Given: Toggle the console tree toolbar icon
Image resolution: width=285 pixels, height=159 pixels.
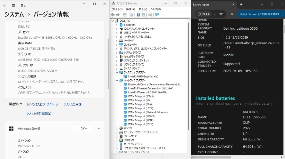Looking at the screenshot, I should [x=124, y=15].
